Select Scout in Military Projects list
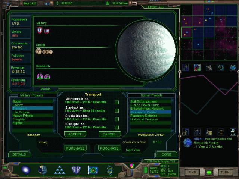 tap(32, 101)
